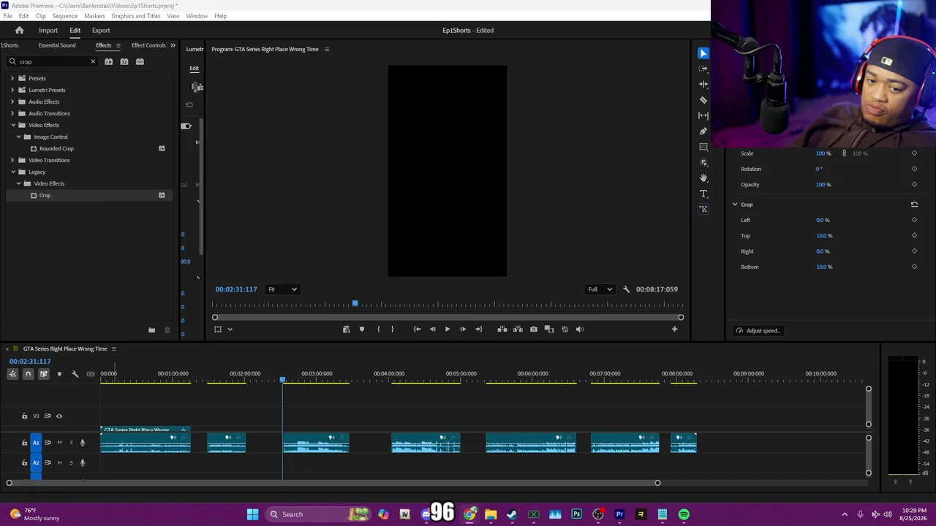
Task: Open Spotify from the taskbar
Action: pyautogui.click(x=684, y=514)
